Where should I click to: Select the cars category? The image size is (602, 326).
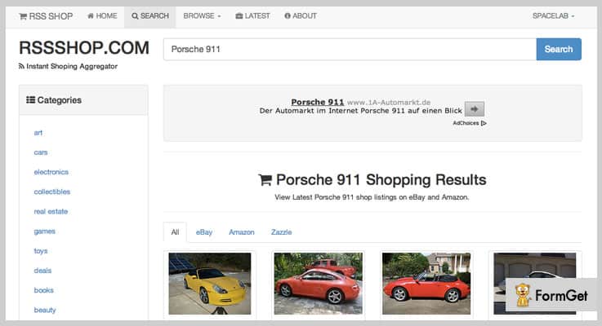40,152
